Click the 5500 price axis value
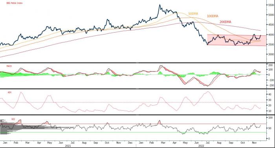 click(x=271, y=5)
